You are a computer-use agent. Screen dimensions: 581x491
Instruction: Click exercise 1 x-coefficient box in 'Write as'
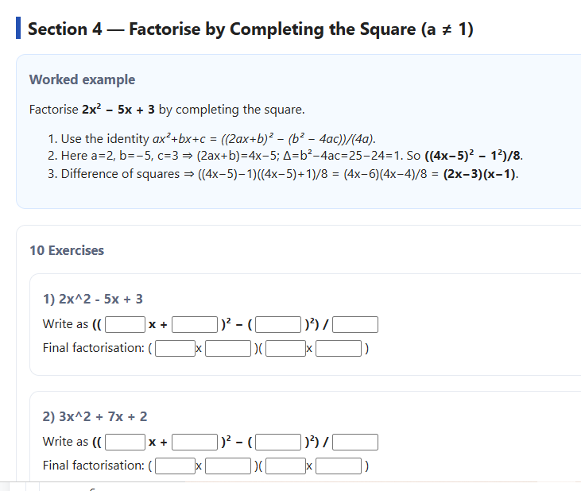tap(126, 324)
